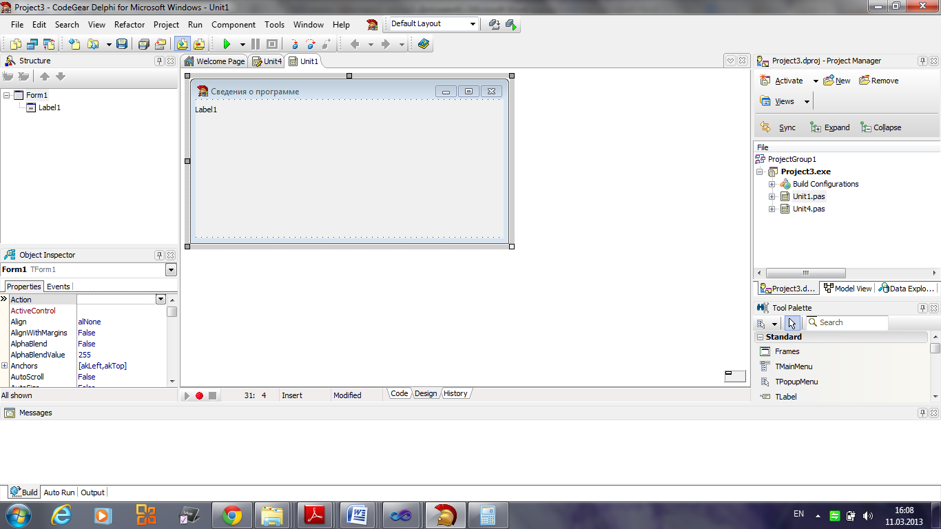Viewport: 941px width, 529px height.
Task: Click the View Unit toolbar icon
Action: [x=16, y=44]
